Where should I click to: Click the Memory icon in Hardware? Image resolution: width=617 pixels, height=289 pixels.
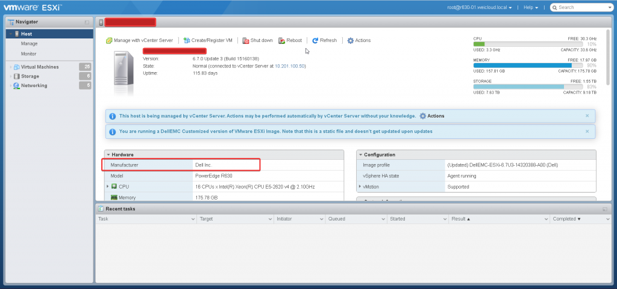[114, 198]
